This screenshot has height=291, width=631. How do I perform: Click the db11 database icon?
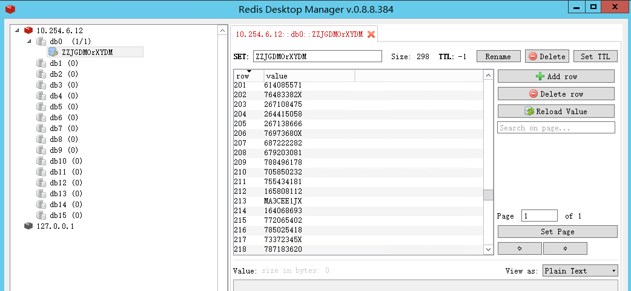(x=41, y=171)
